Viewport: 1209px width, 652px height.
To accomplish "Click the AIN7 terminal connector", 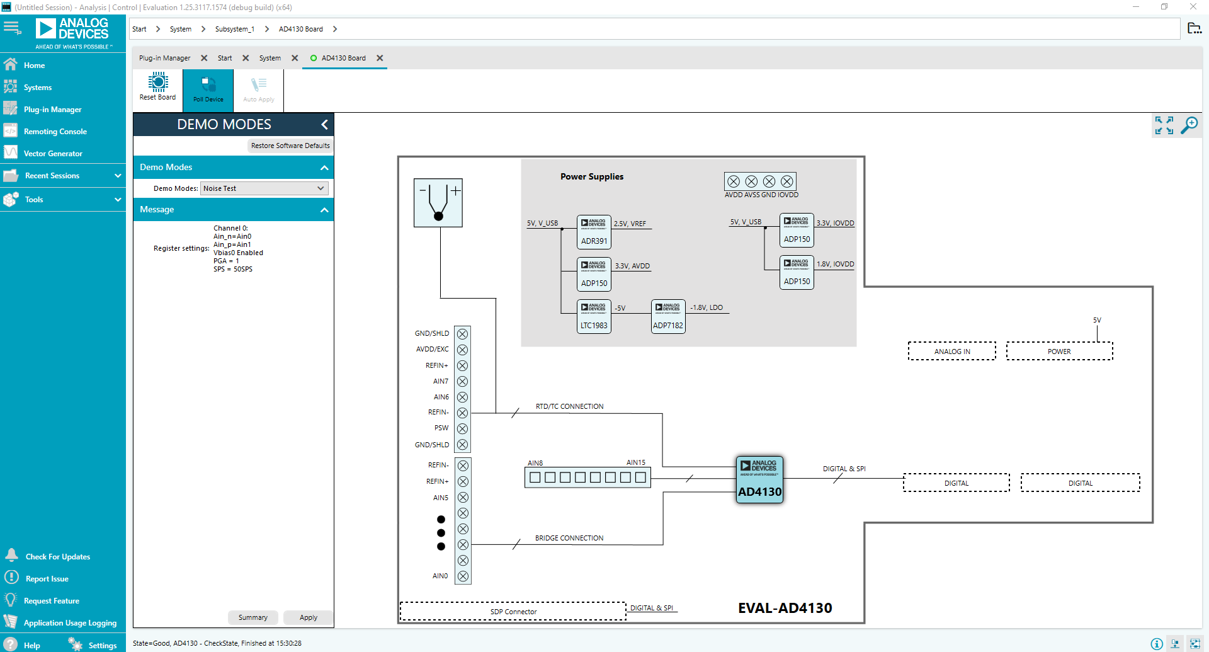I will coord(462,382).
